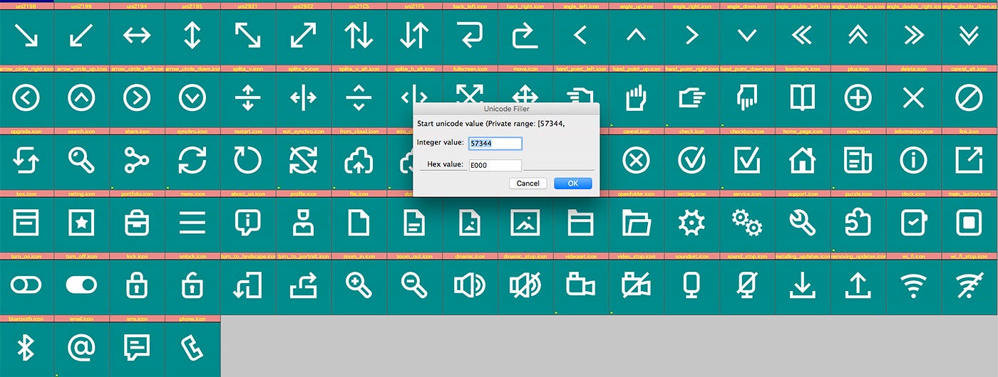
Task: Select the support.icon wrench glyph
Action: click(802, 223)
